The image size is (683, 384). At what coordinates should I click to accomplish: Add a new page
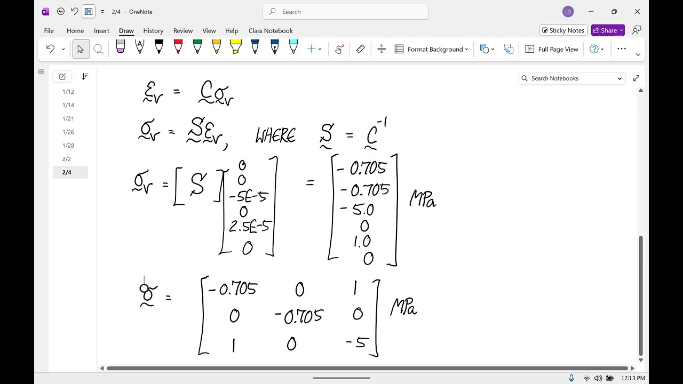[62, 77]
